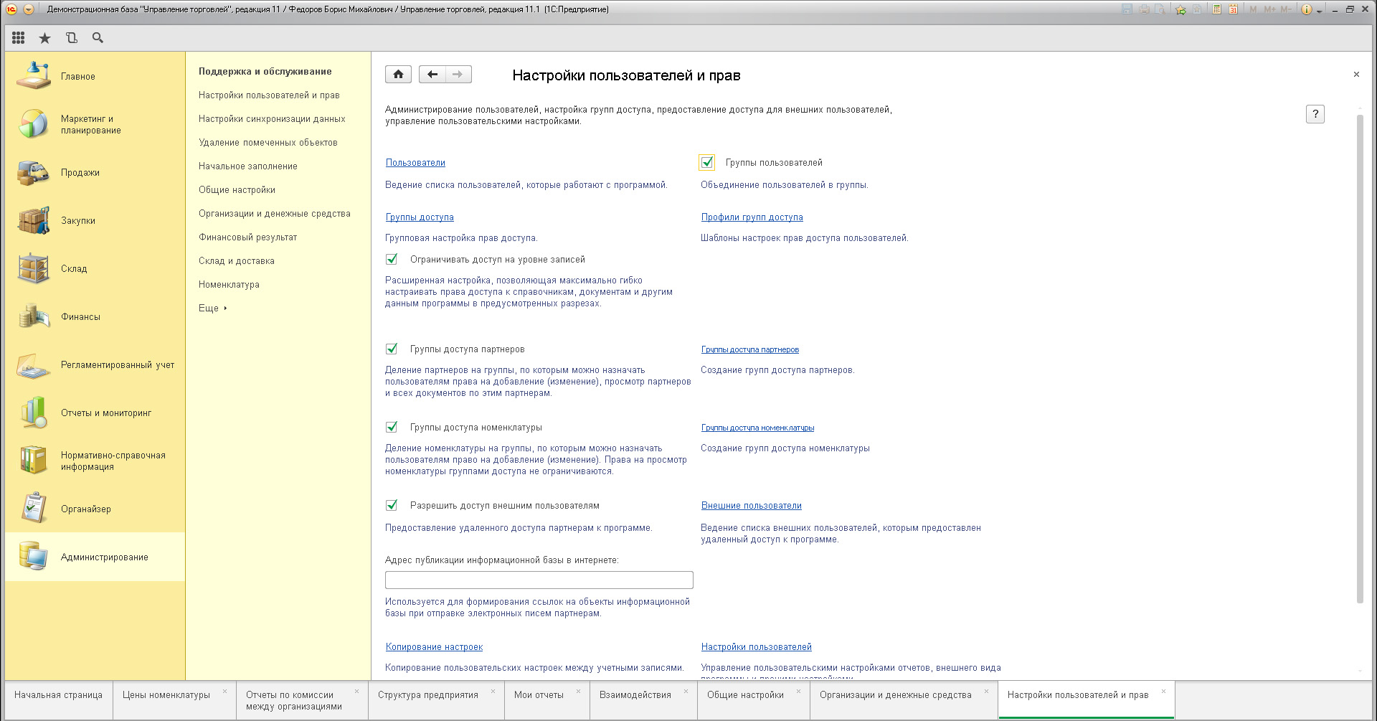Open Нормативно-справочная информация section icon
Viewport: 1377px width, 721px height.
tap(34, 461)
